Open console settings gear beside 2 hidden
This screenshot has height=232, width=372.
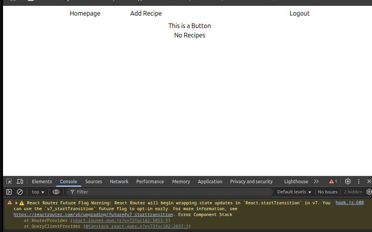click(369, 192)
